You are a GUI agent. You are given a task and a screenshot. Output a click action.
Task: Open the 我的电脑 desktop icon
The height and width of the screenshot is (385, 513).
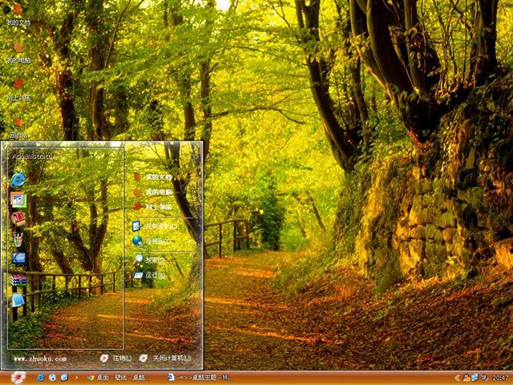tap(18, 52)
